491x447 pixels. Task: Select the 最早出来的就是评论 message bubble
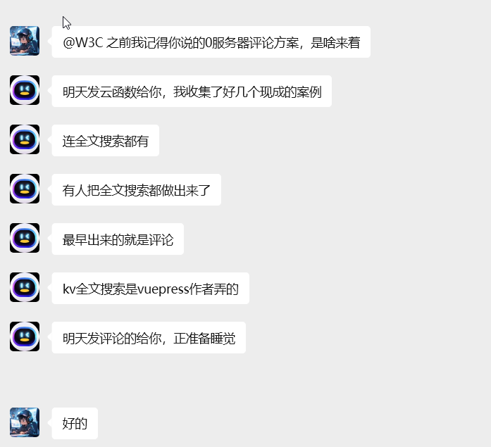click(118, 239)
